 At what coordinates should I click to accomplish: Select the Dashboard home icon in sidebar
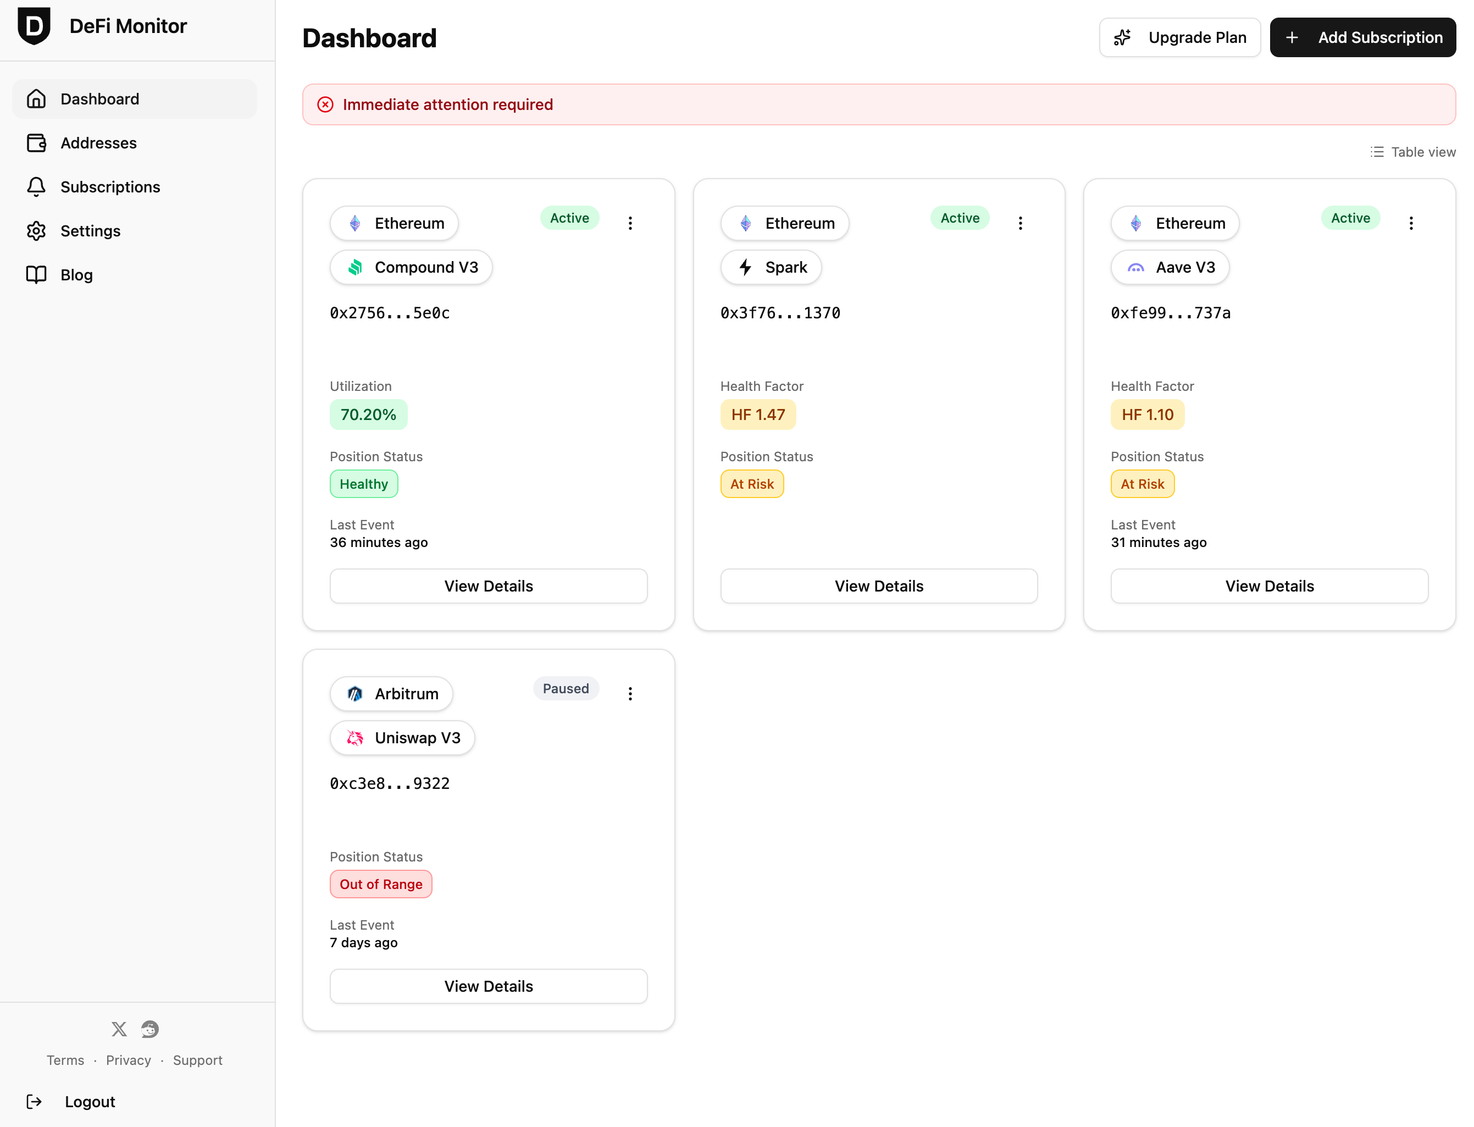[36, 98]
